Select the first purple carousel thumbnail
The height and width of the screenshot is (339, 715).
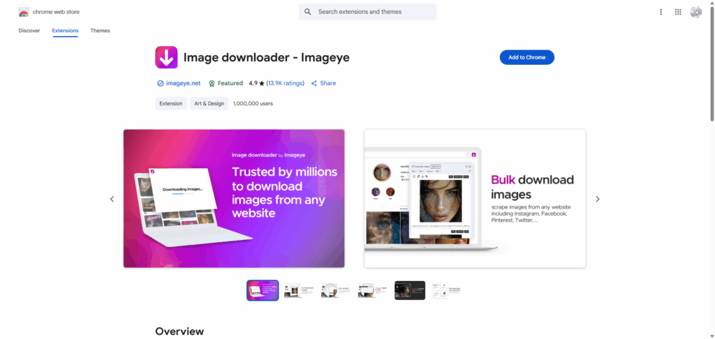click(263, 290)
